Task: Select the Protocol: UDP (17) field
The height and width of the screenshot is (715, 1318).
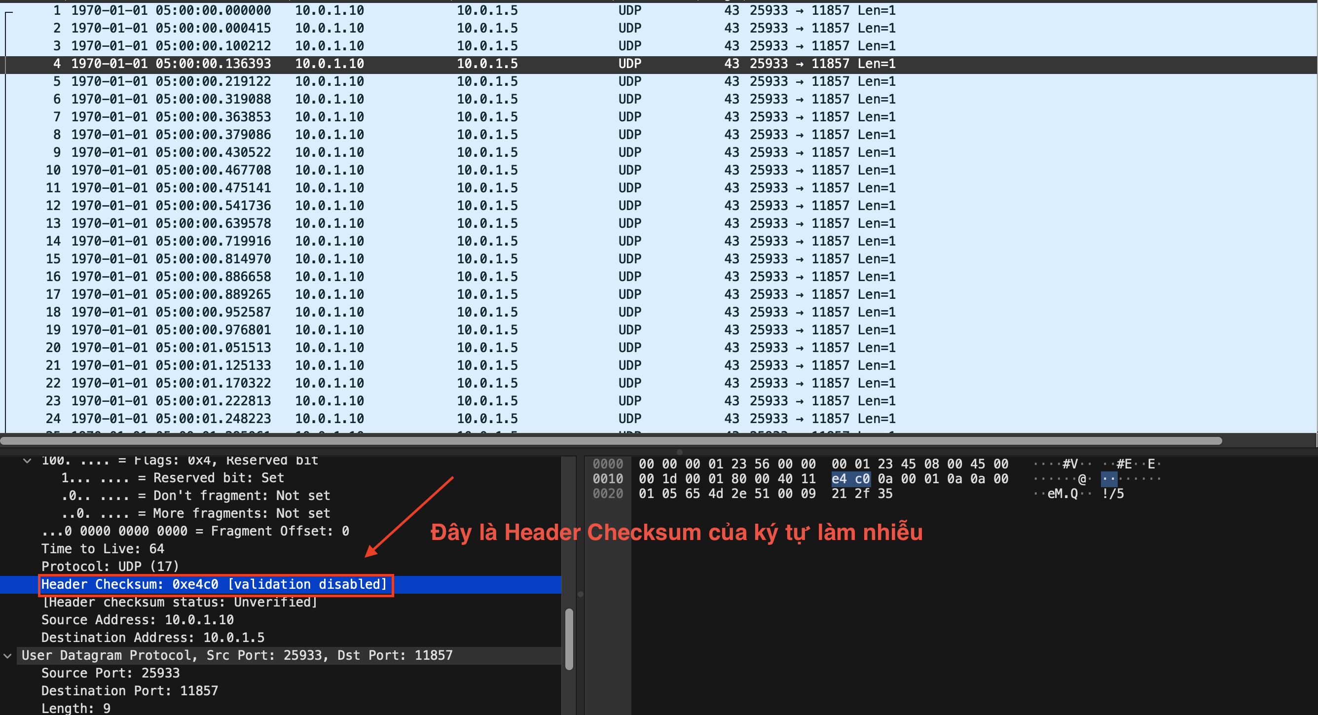Action: pos(110,566)
